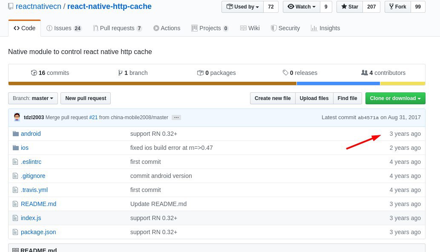The height and width of the screenshot is (252, 440).
Task: Click the yellow segment of language bar
Action: pos(403,83)
